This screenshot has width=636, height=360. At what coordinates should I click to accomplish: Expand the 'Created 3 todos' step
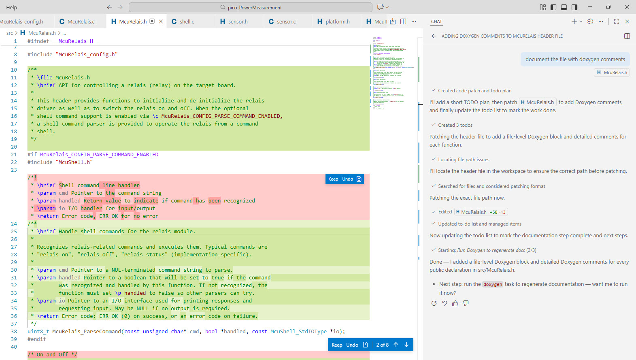[x=455, y=125]
